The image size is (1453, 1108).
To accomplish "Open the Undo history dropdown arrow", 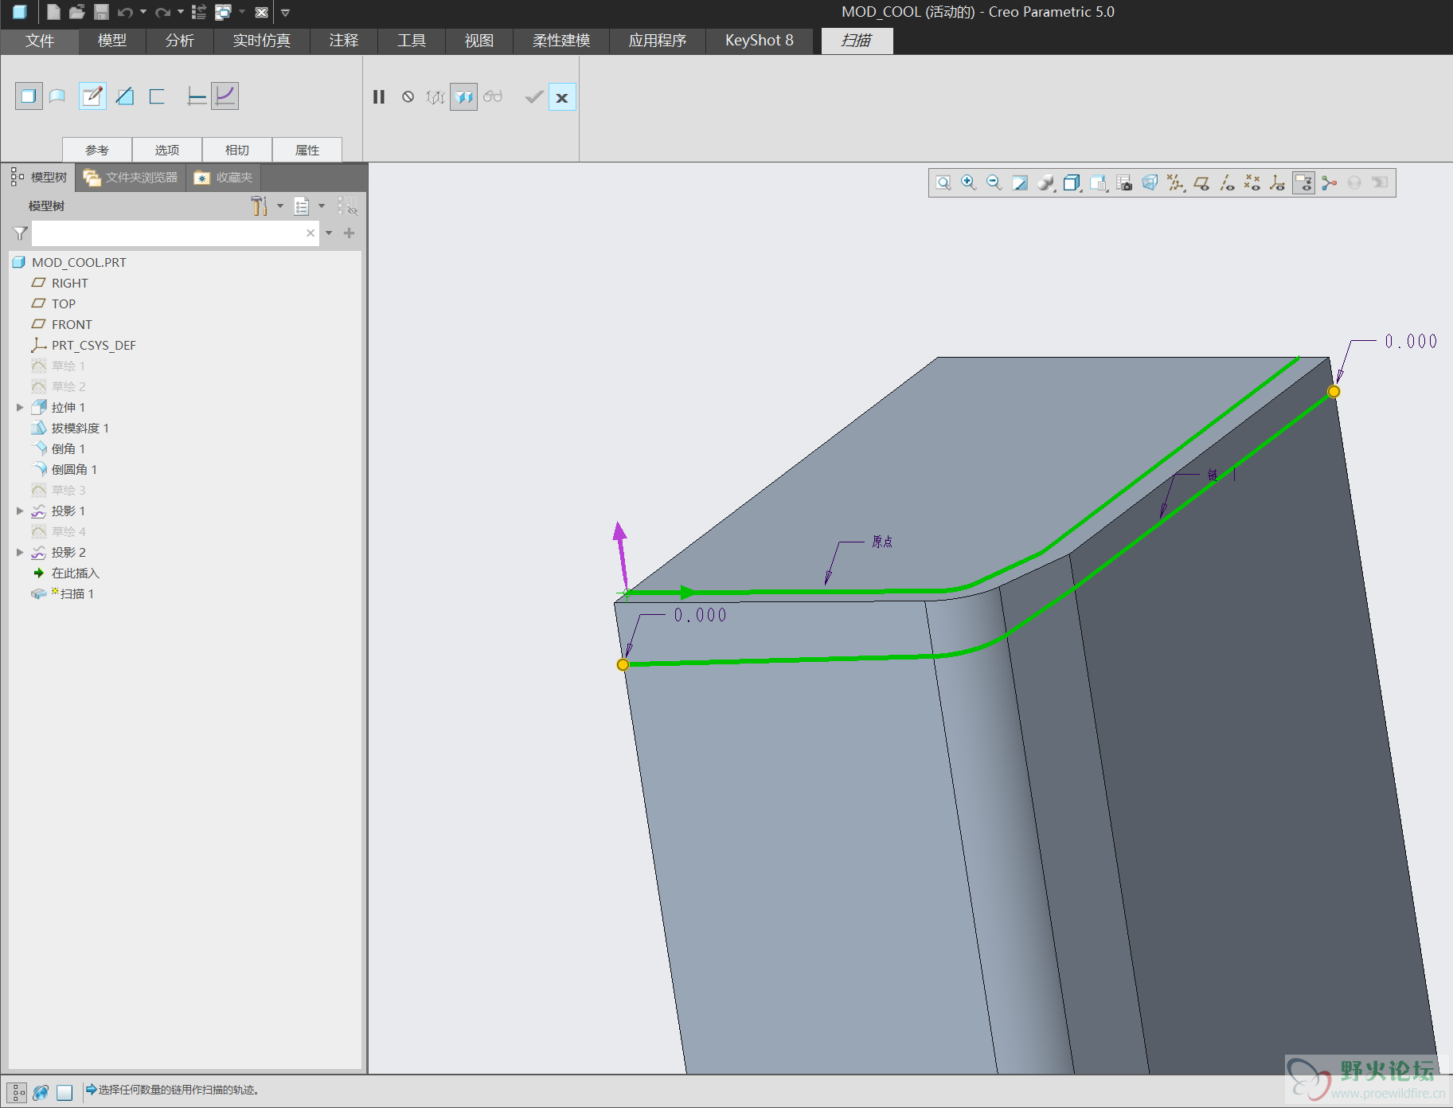I will pos(143,12).
